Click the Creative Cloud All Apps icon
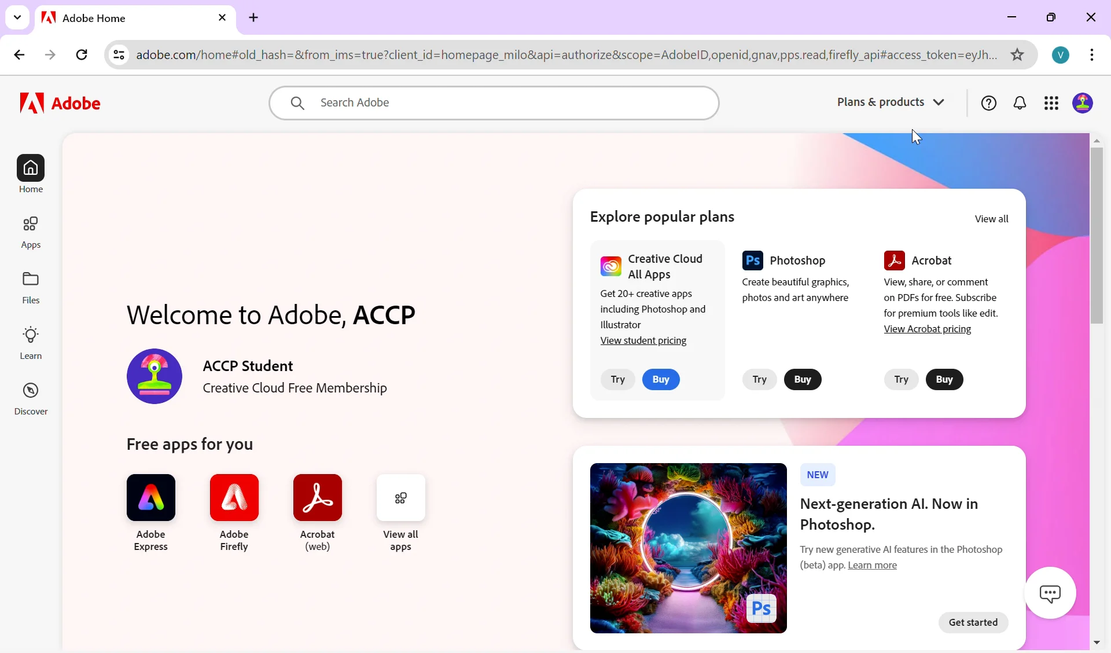Image resolution: width=1111 pixels, height=653 pixels. pos(611,266)
